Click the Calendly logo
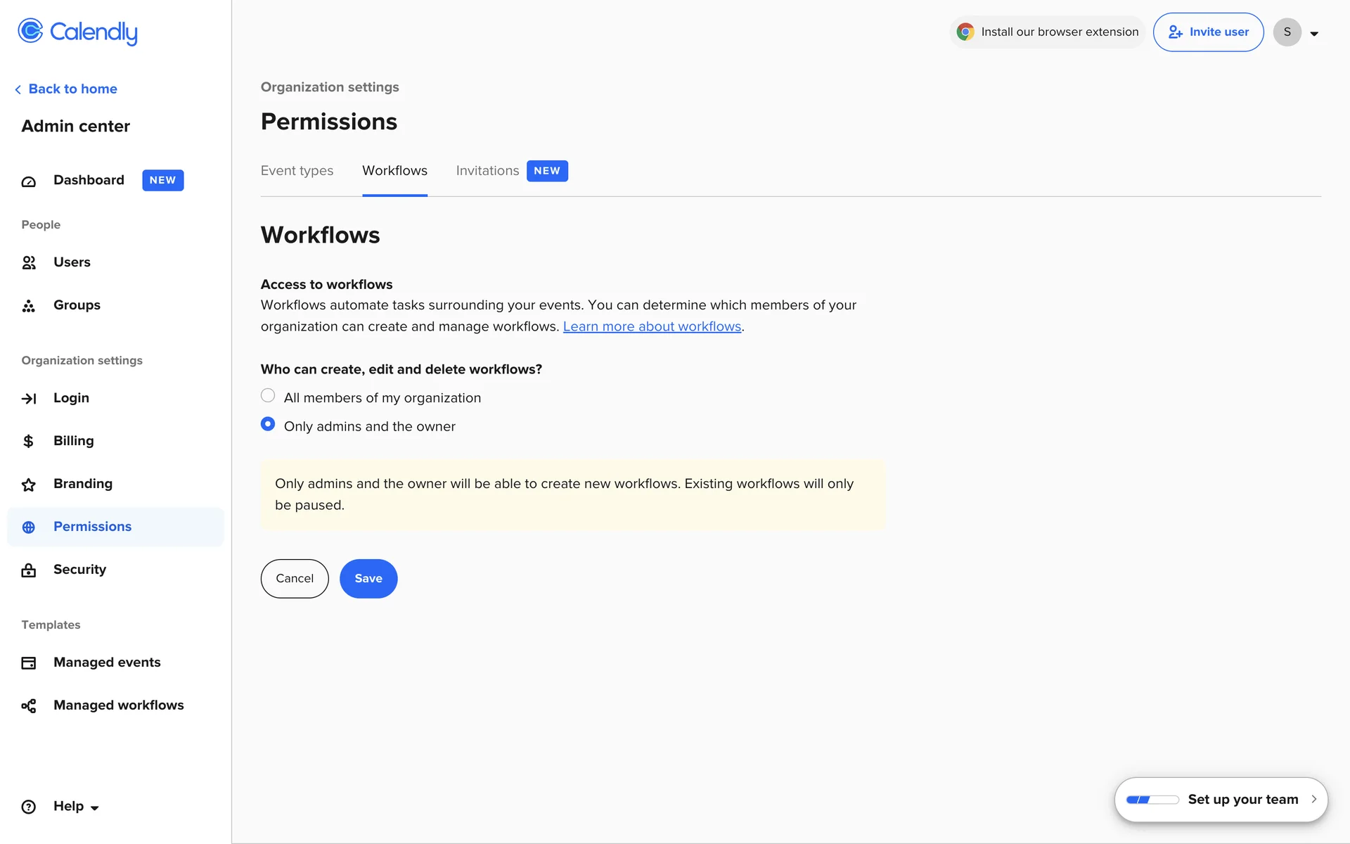Viewport: 1350px width, 844px height. 77,32
